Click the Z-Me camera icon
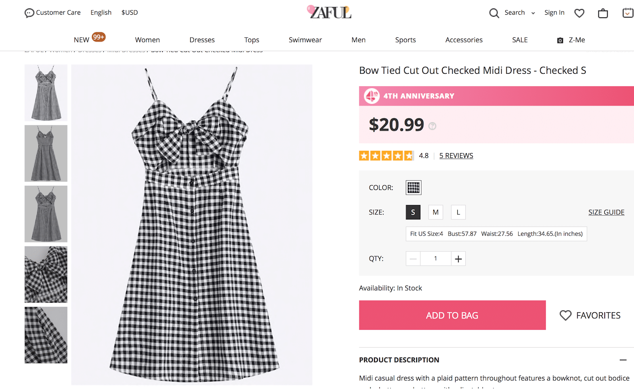 560,40
